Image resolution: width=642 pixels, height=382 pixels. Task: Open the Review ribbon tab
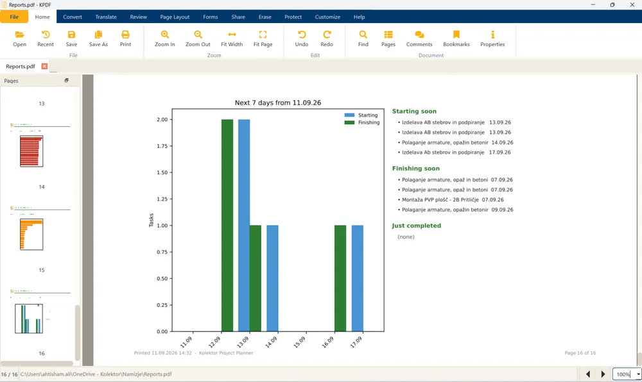(139, 17)
